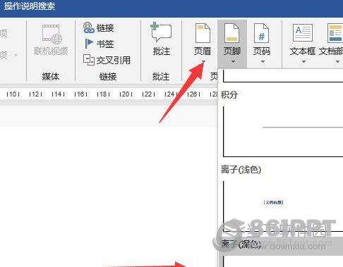
Task: Select the 积分 footer preview
Action: 283,132
